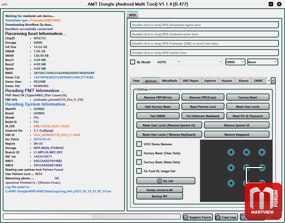Open the AUTO brand dropdown
The image size is (285, 223).
[x=169, y=62]
